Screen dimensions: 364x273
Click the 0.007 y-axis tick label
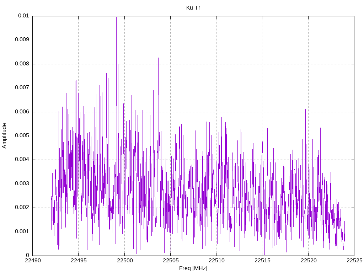point(22,87)
